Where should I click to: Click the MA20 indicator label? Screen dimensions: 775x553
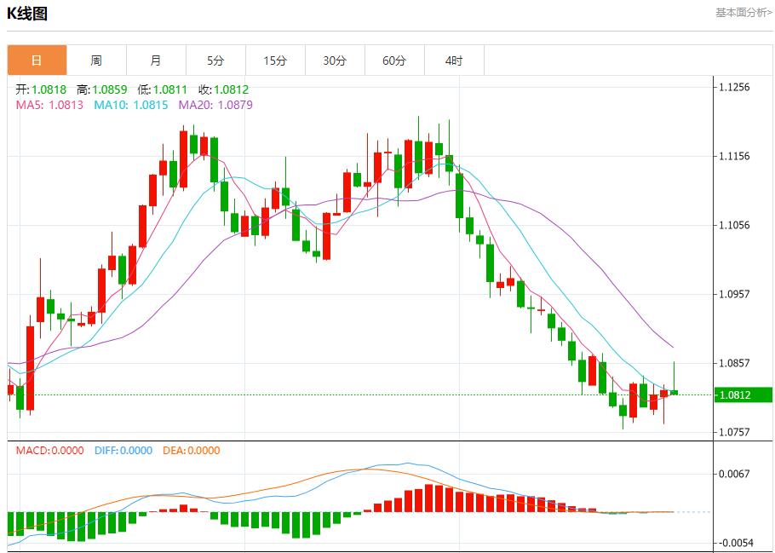215,105
